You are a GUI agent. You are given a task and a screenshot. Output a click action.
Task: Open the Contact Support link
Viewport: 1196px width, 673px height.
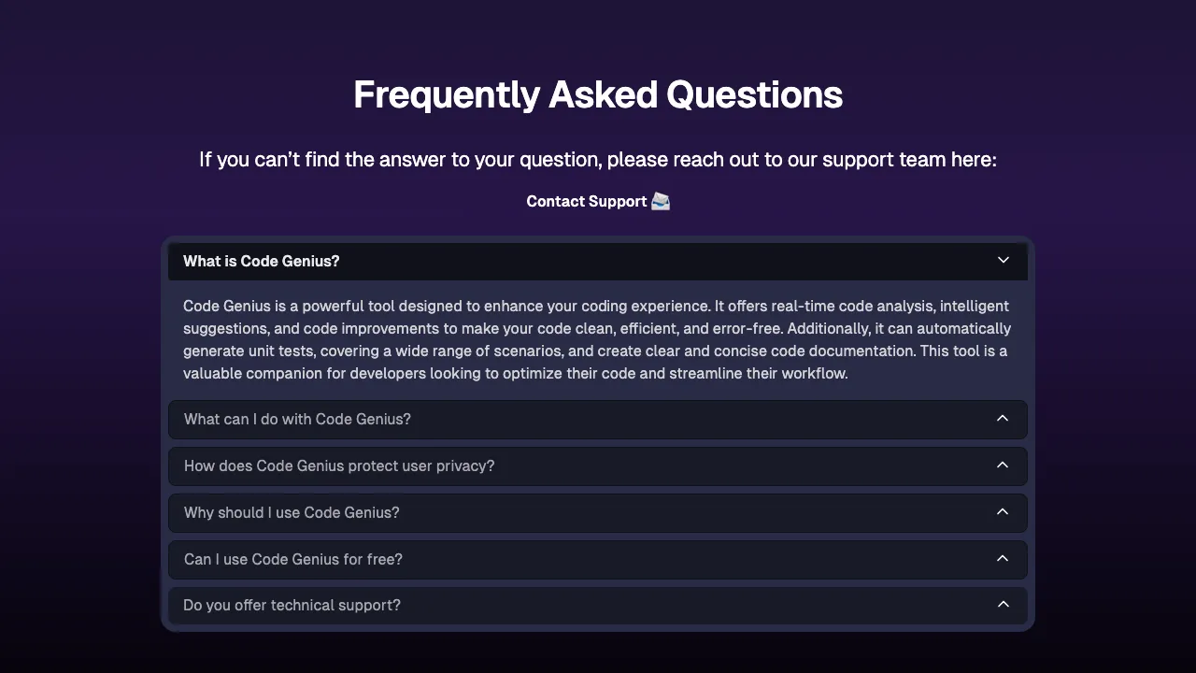587,201
